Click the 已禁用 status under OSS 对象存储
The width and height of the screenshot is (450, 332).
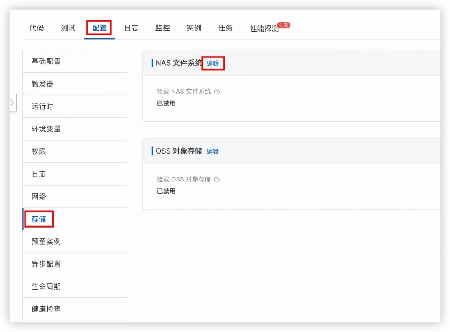(166, 191)
